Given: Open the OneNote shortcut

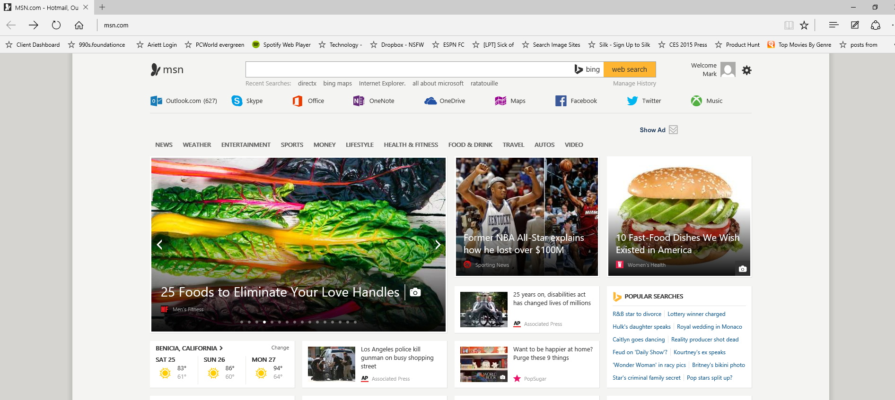Looking at the screenshot, I should 374,101.
